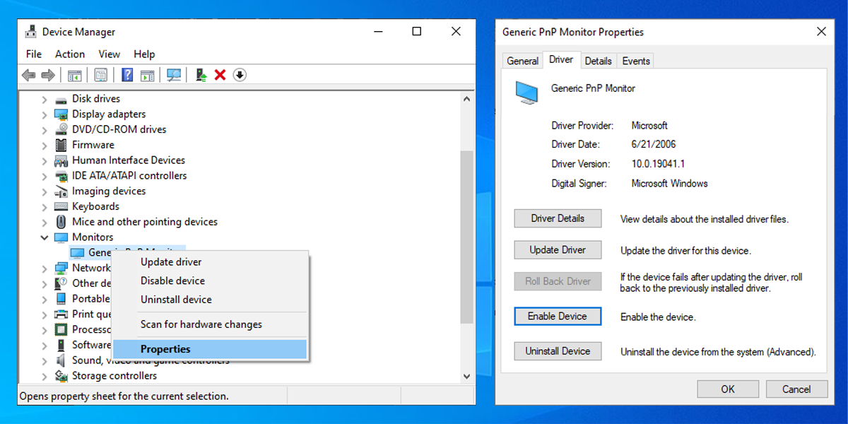Click the Properties sheet toolbar icon
The image size is (848, 424).
(100, 75)
